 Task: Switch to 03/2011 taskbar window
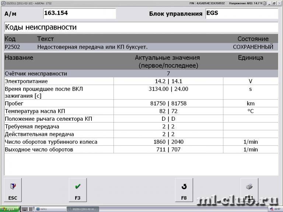point(83,209)
